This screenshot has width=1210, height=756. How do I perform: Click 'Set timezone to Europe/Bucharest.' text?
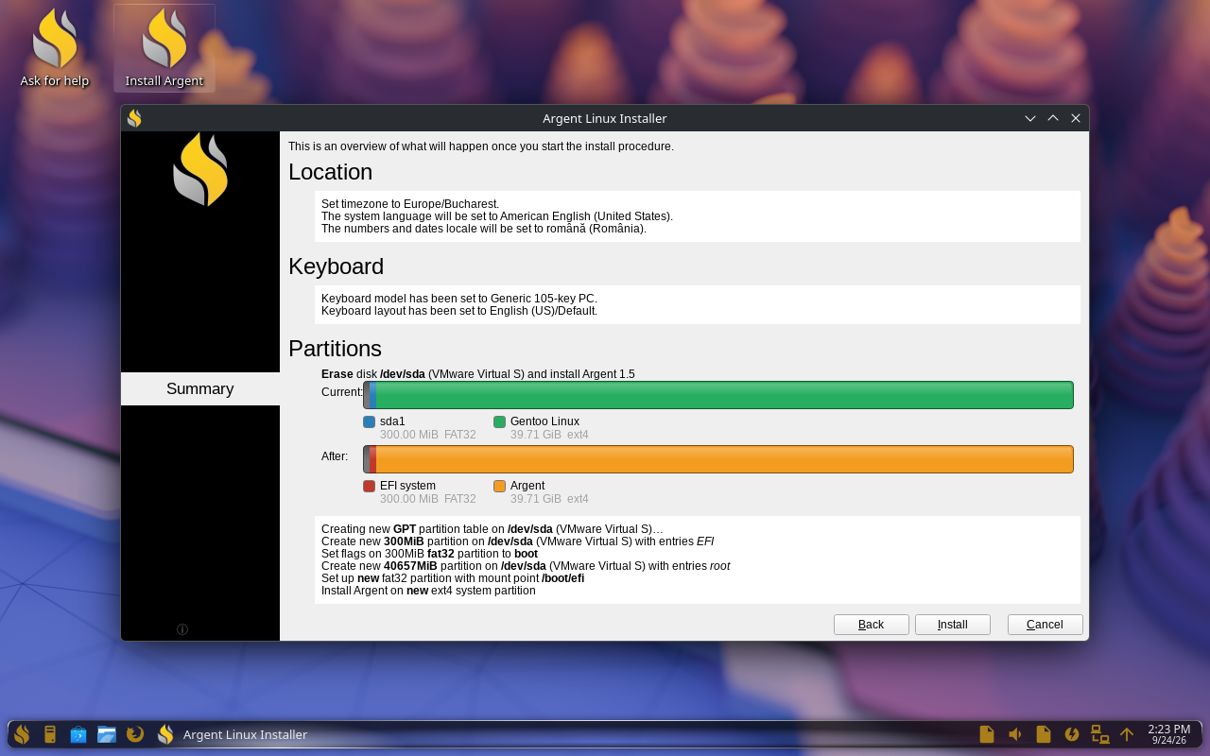pyautogui.click(x=410, y=203)
